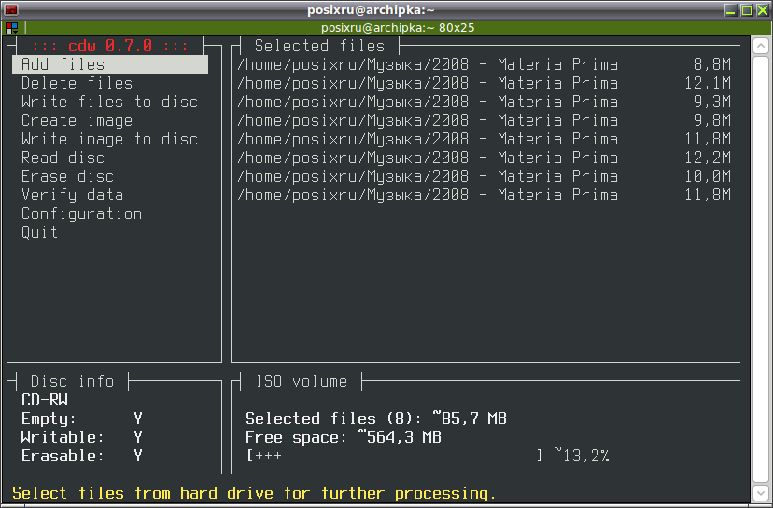Open the Configuration menu item
Image resolution: width=773 pixels, height=508 pixels.
point(82,214)
